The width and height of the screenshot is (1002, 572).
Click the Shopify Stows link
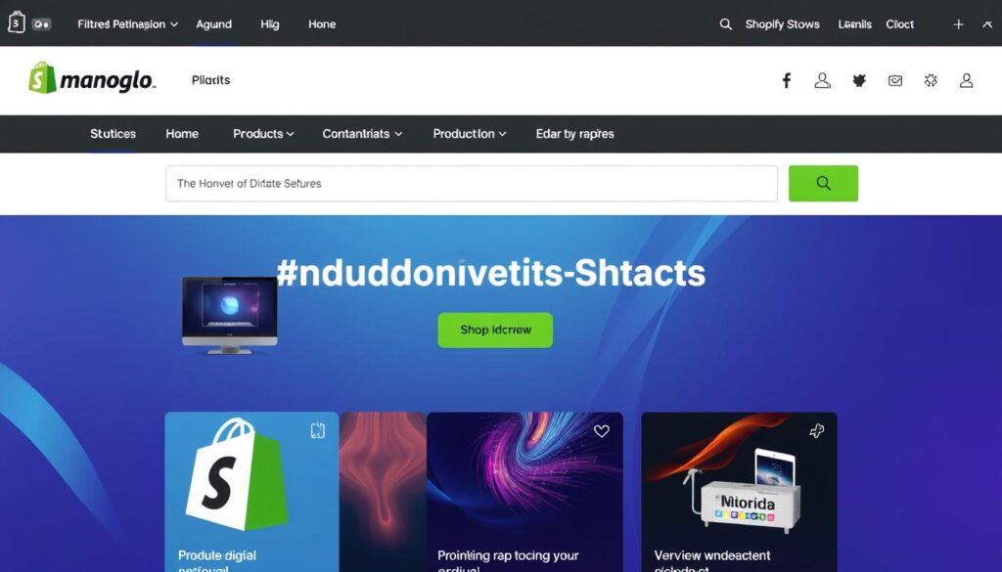tap(782, 24)
